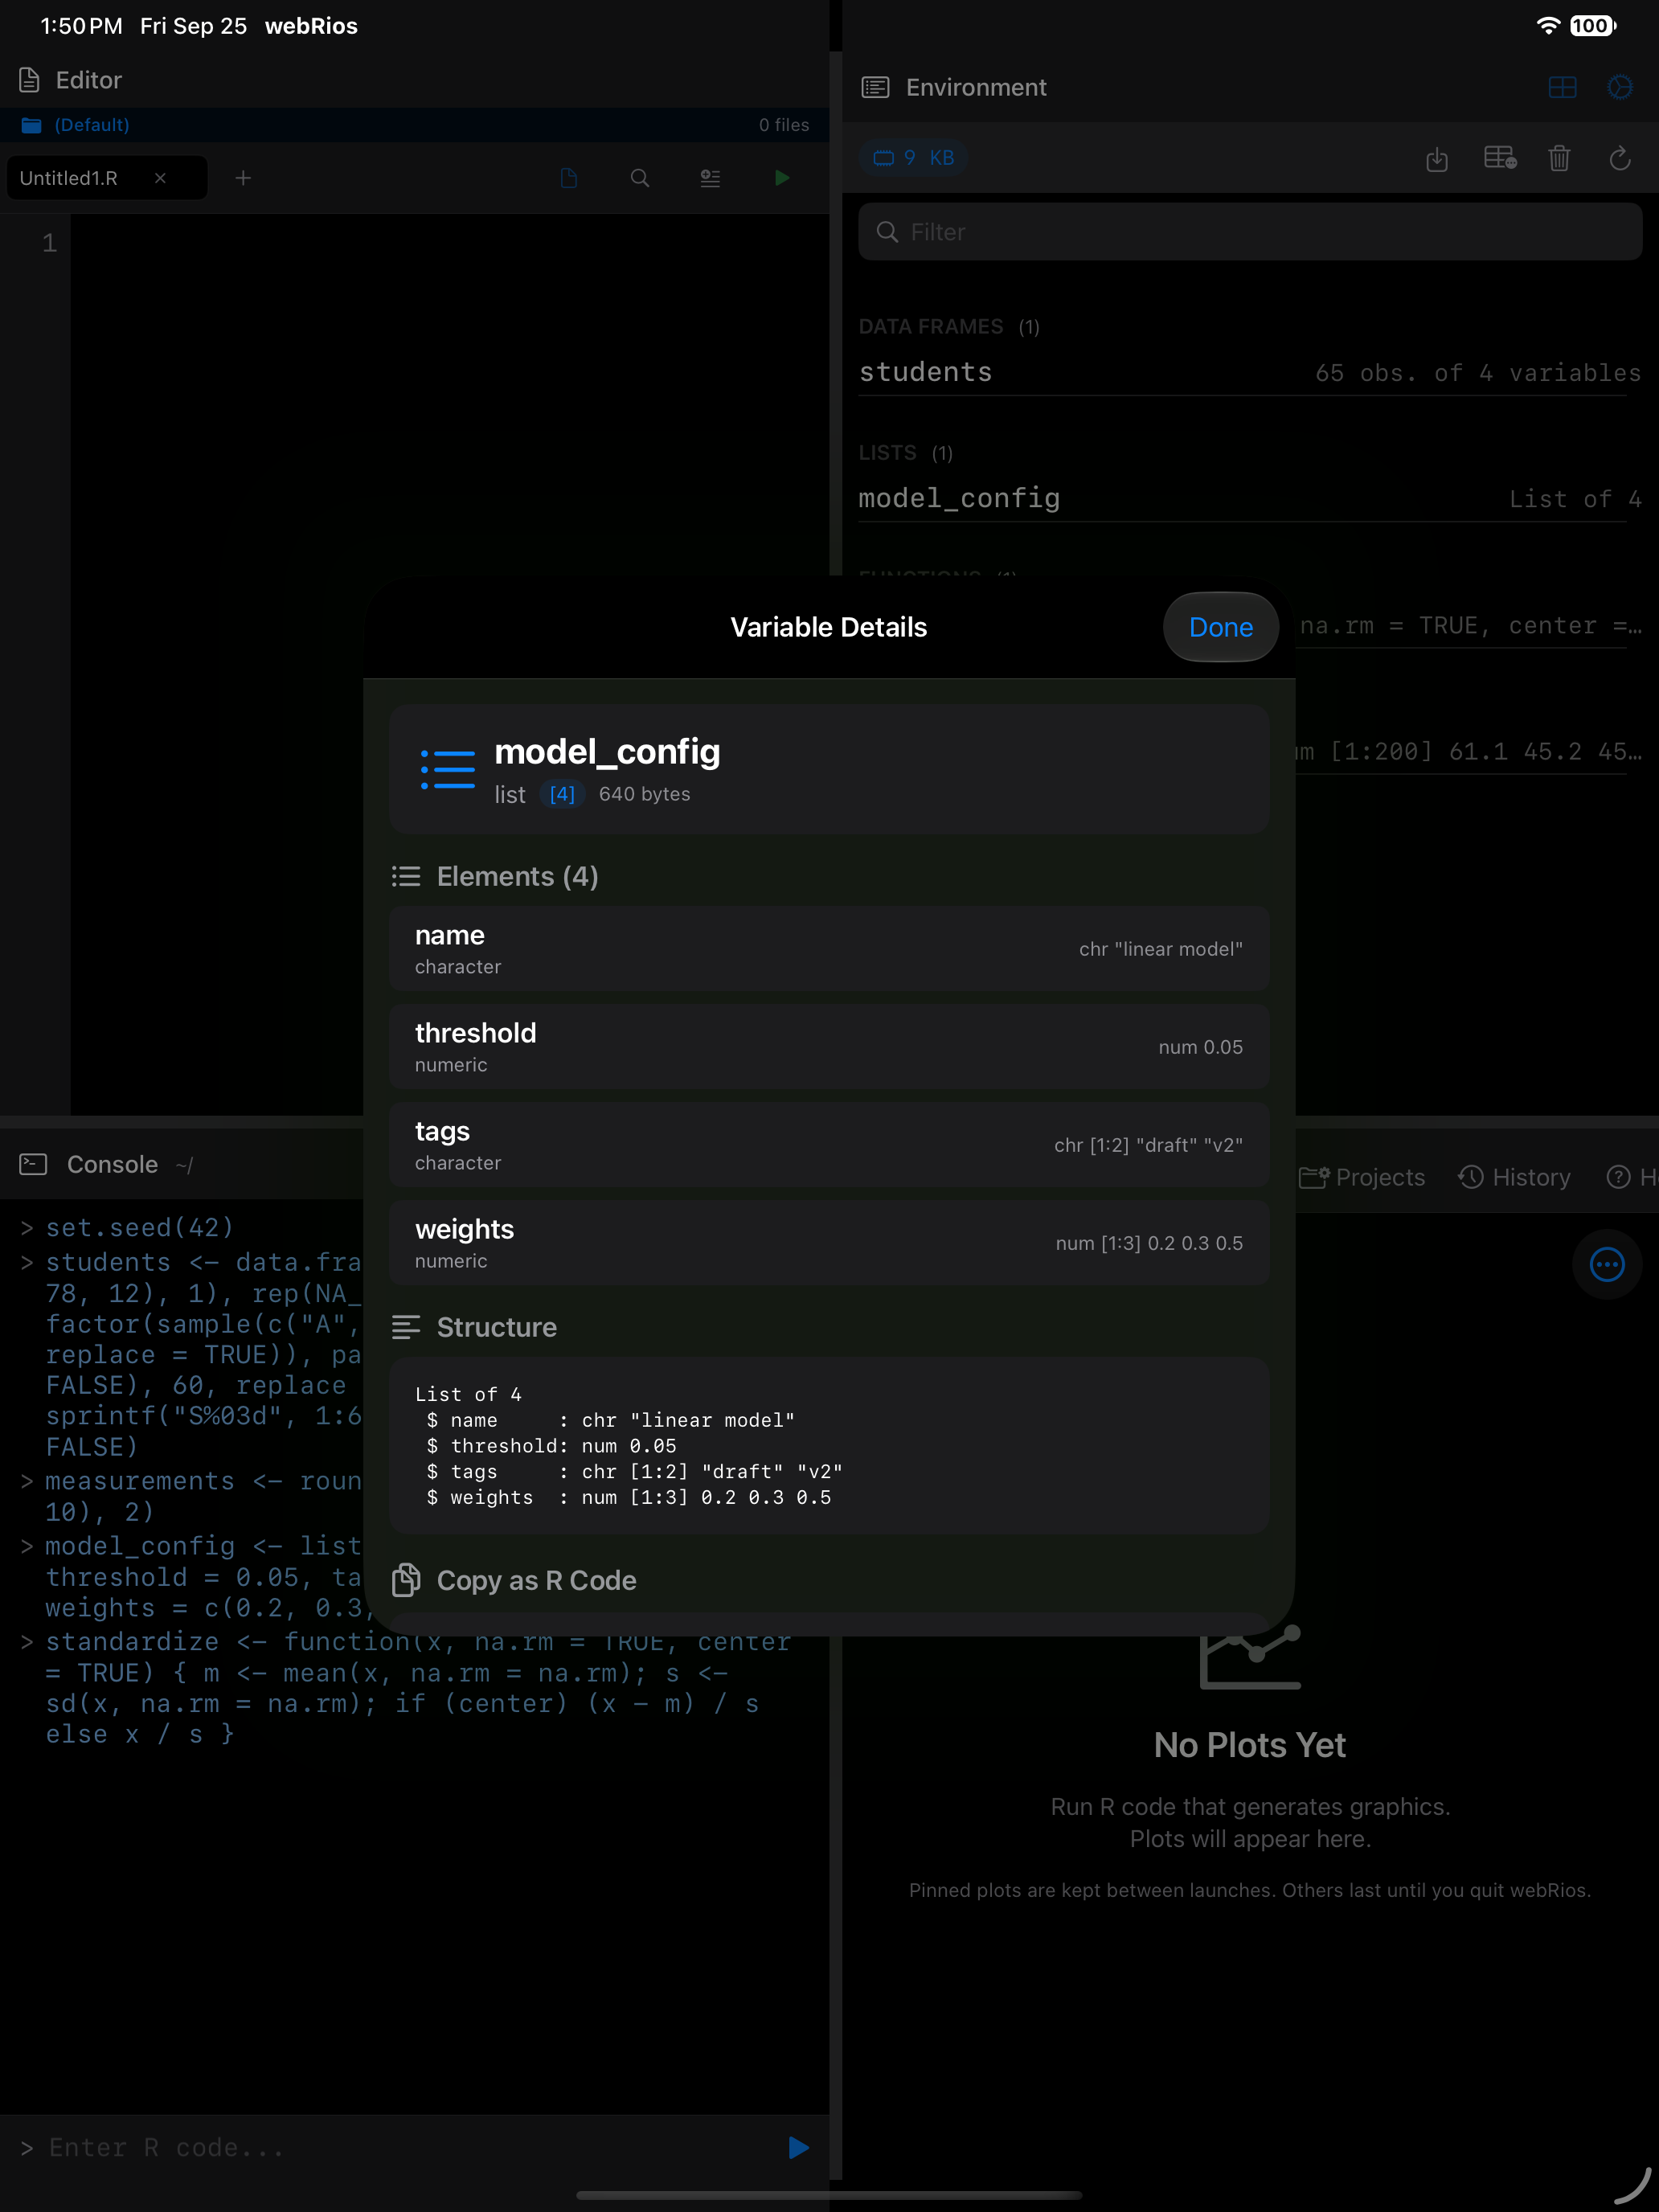The image size is (1659, 2212).
Task: Open the Environment data table icon
Action: pos(1500,158)
